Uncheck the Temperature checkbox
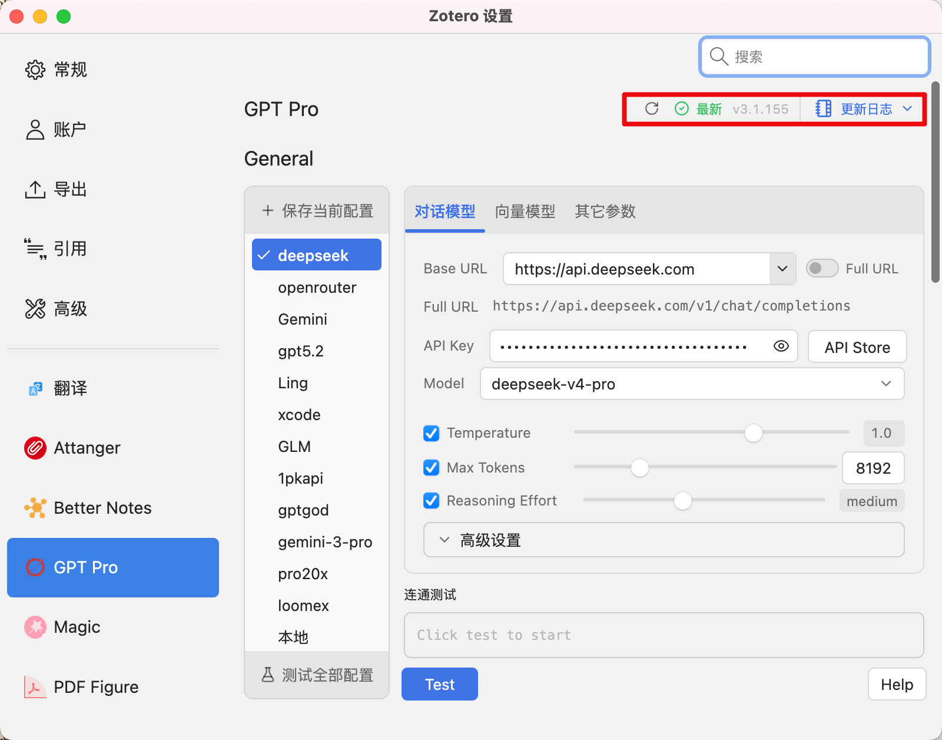The image size is (942, 740). point(432,433)
